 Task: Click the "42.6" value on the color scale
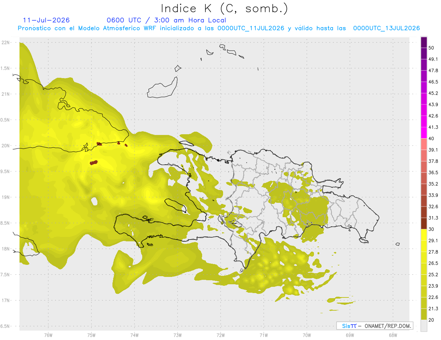433,116
